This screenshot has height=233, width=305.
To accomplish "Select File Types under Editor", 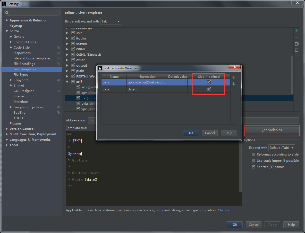I will point(21,74).
